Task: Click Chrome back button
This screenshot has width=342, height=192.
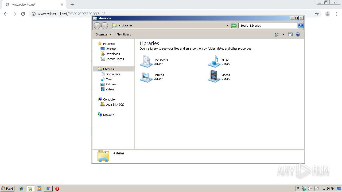Action: click(x=6, y=14)
